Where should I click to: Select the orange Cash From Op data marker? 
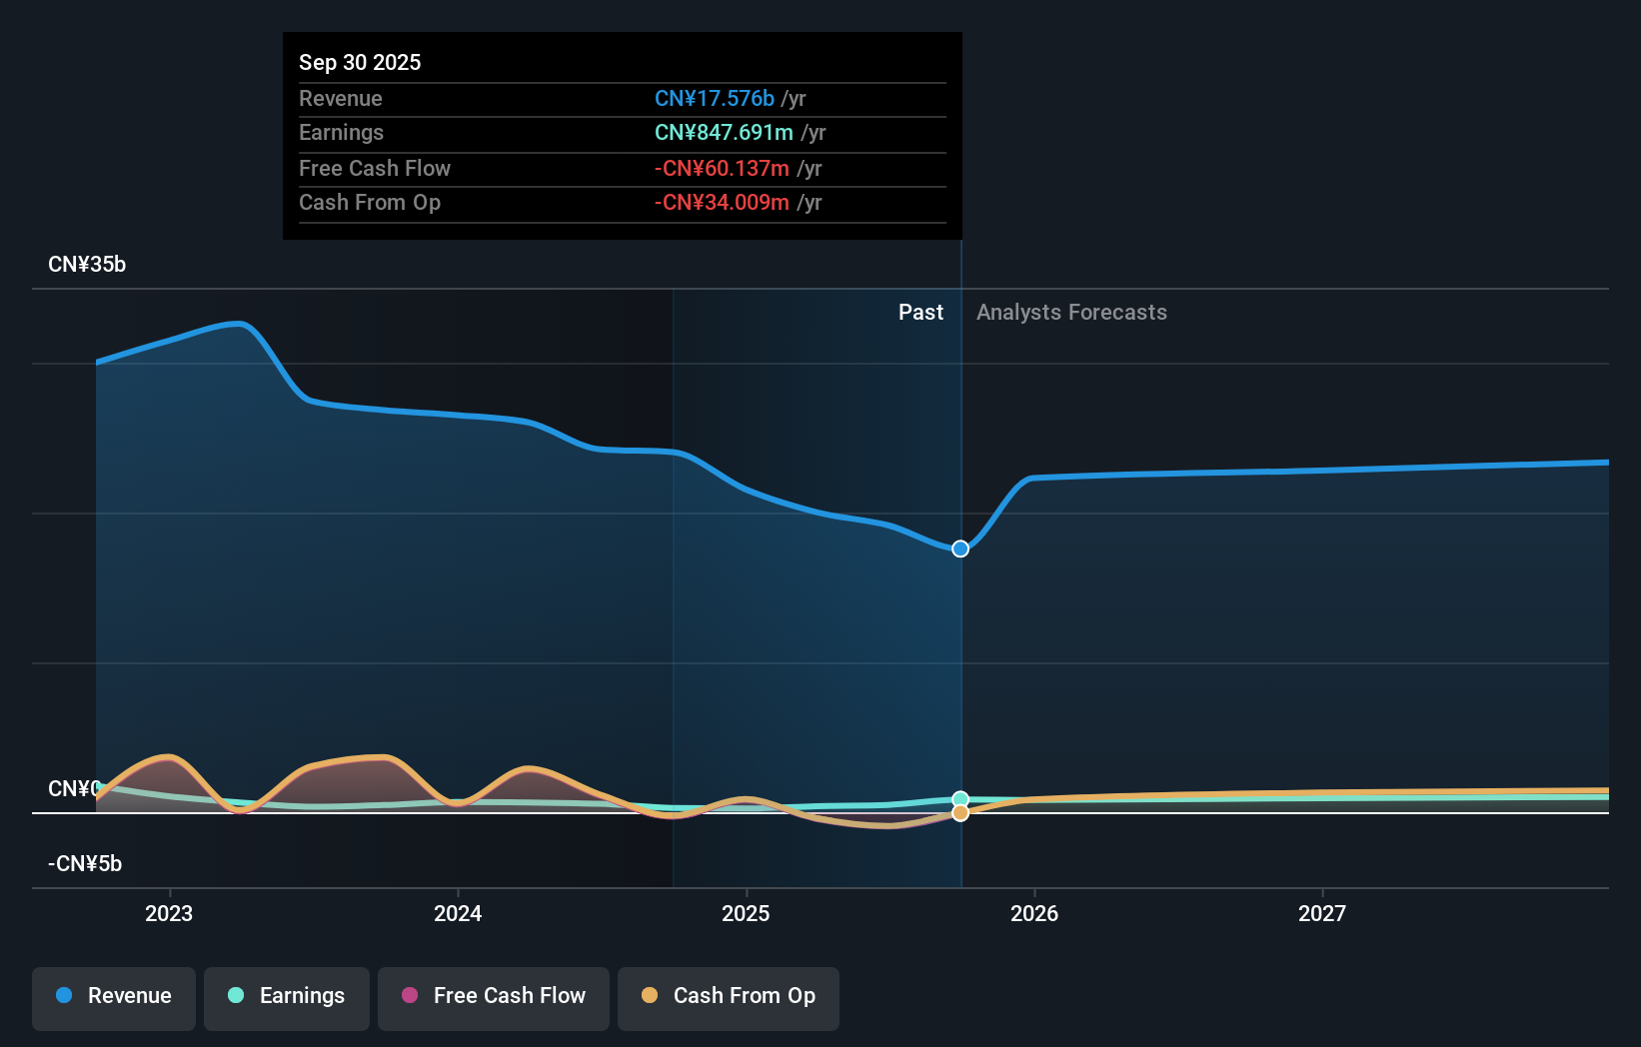coord(960,813)
